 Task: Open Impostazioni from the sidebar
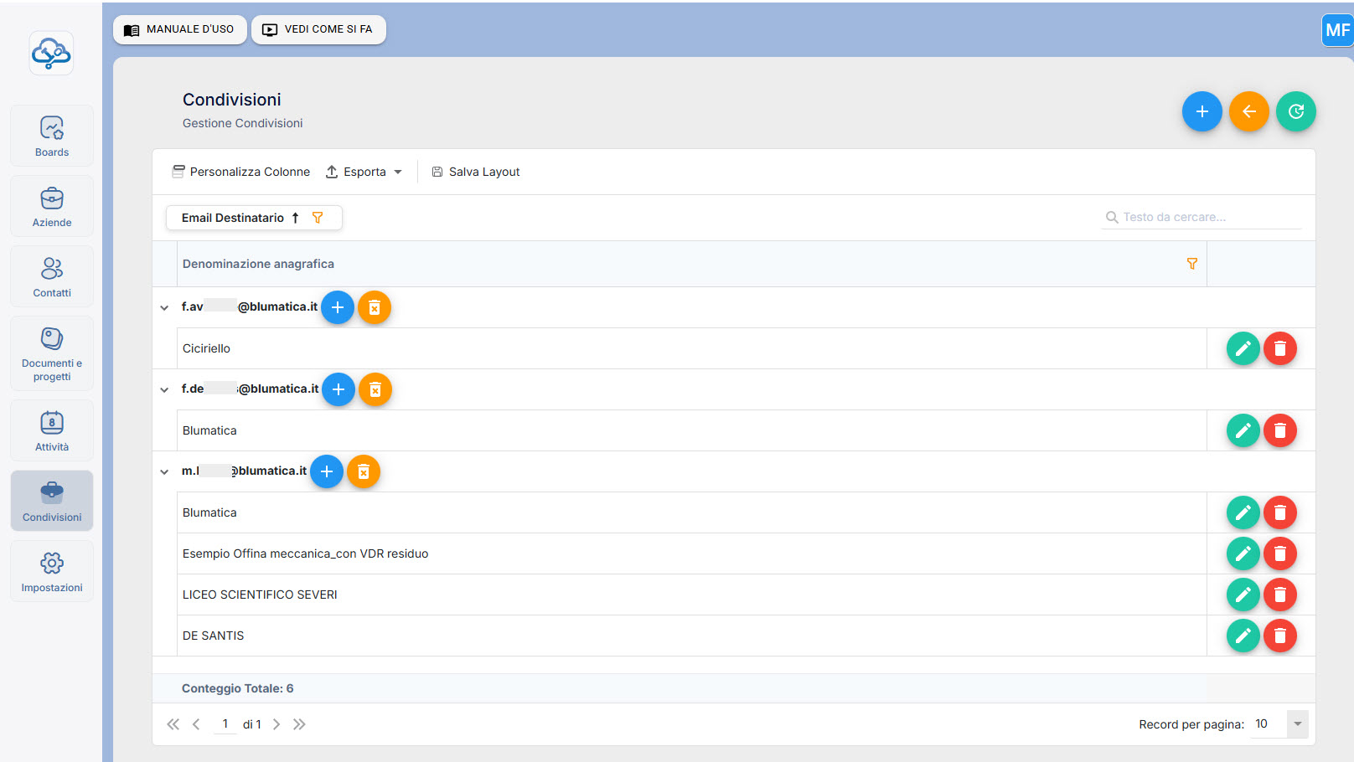click(x=52, y=571)
